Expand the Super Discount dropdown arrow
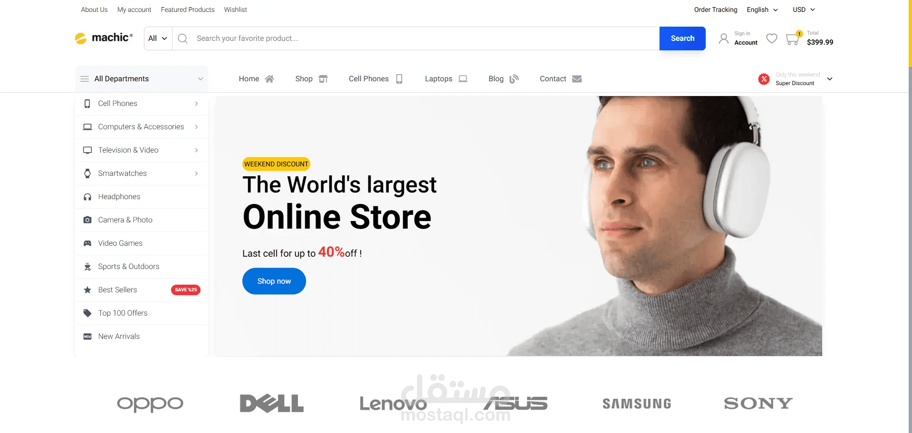This screenshot has width=912, height=433. (830, 79)
